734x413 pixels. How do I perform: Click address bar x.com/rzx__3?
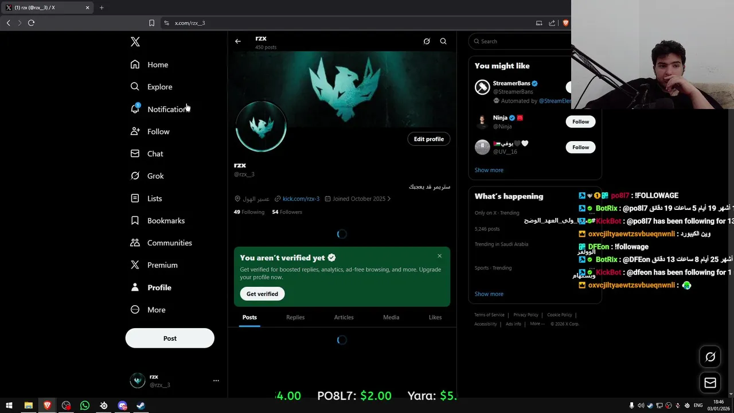[x=190, y=23]
